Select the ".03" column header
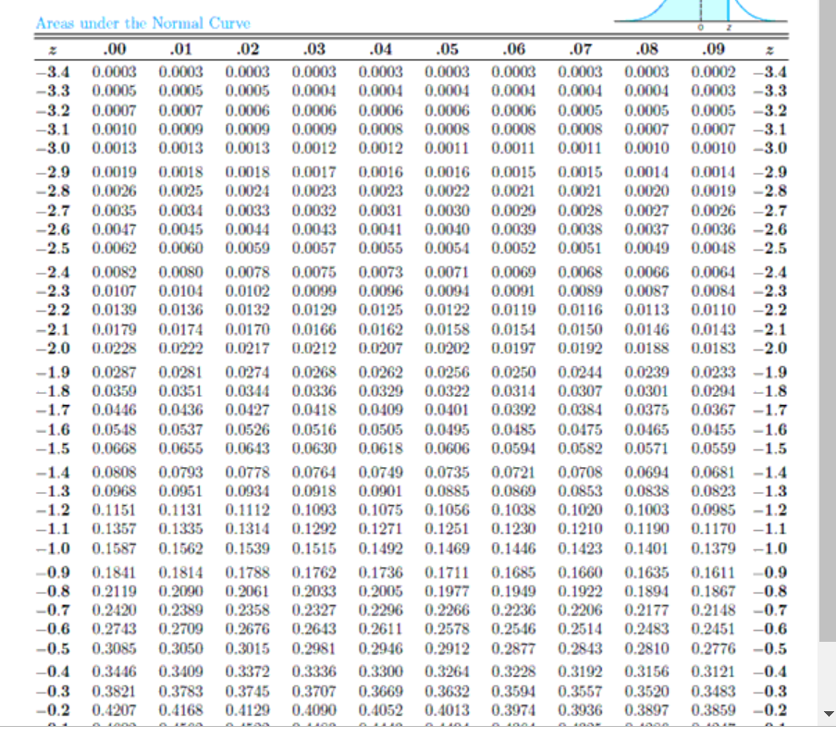The height and width of the screenshot is (738, 836). tap(314, 49)
